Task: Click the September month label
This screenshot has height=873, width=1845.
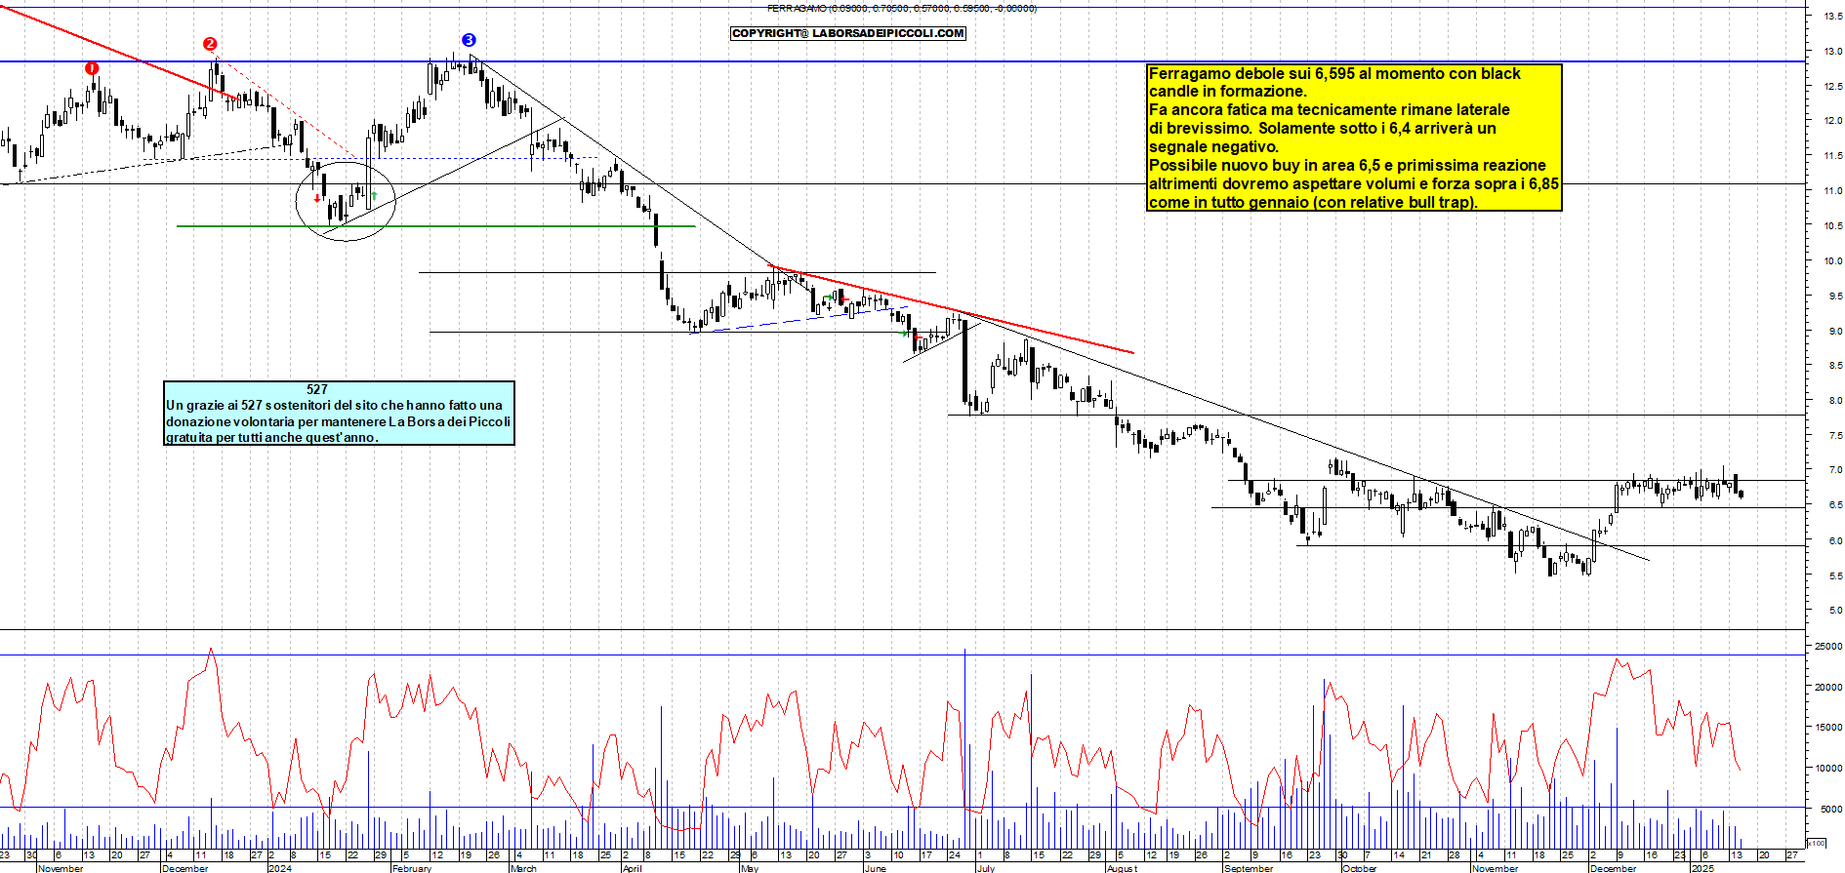Action: 1249,868
